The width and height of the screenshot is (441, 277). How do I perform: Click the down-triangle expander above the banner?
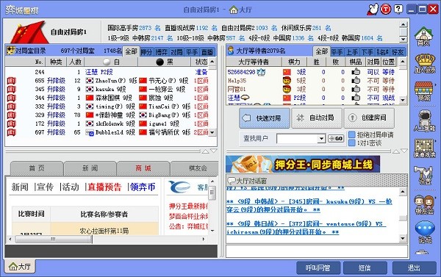tap(404, 151)
